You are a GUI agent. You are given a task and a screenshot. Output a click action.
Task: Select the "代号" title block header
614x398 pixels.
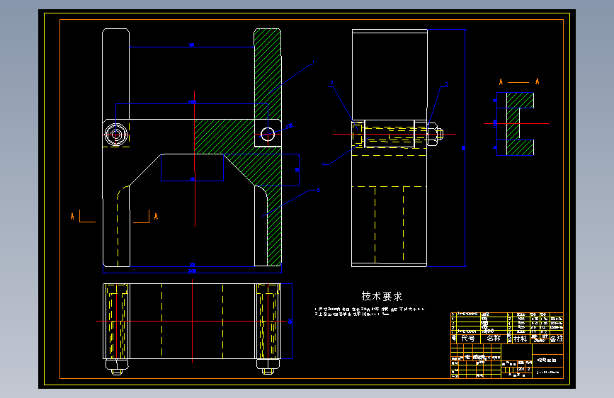click(x=468, y=339)
